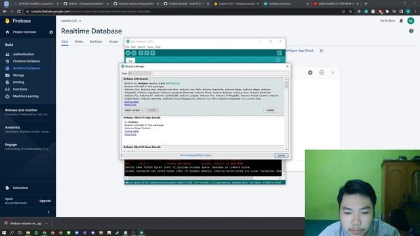Open Hosting in Firebase sidebar
Screen dimensions: 420x236
18,82
